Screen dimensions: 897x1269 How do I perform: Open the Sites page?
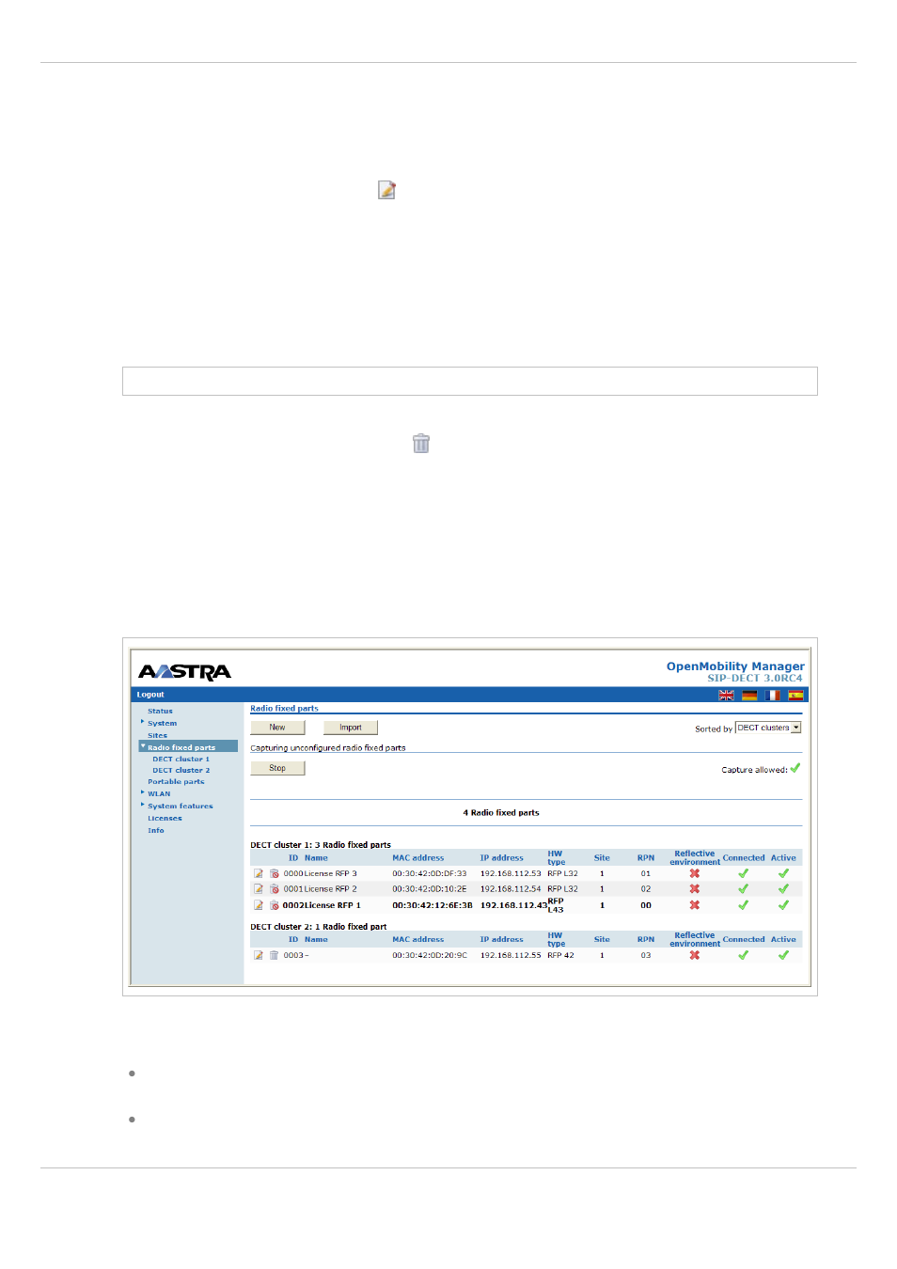[157, 736]
